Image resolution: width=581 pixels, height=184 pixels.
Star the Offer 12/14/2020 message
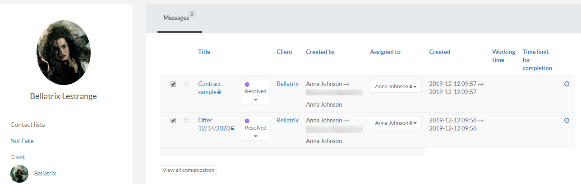187,121
